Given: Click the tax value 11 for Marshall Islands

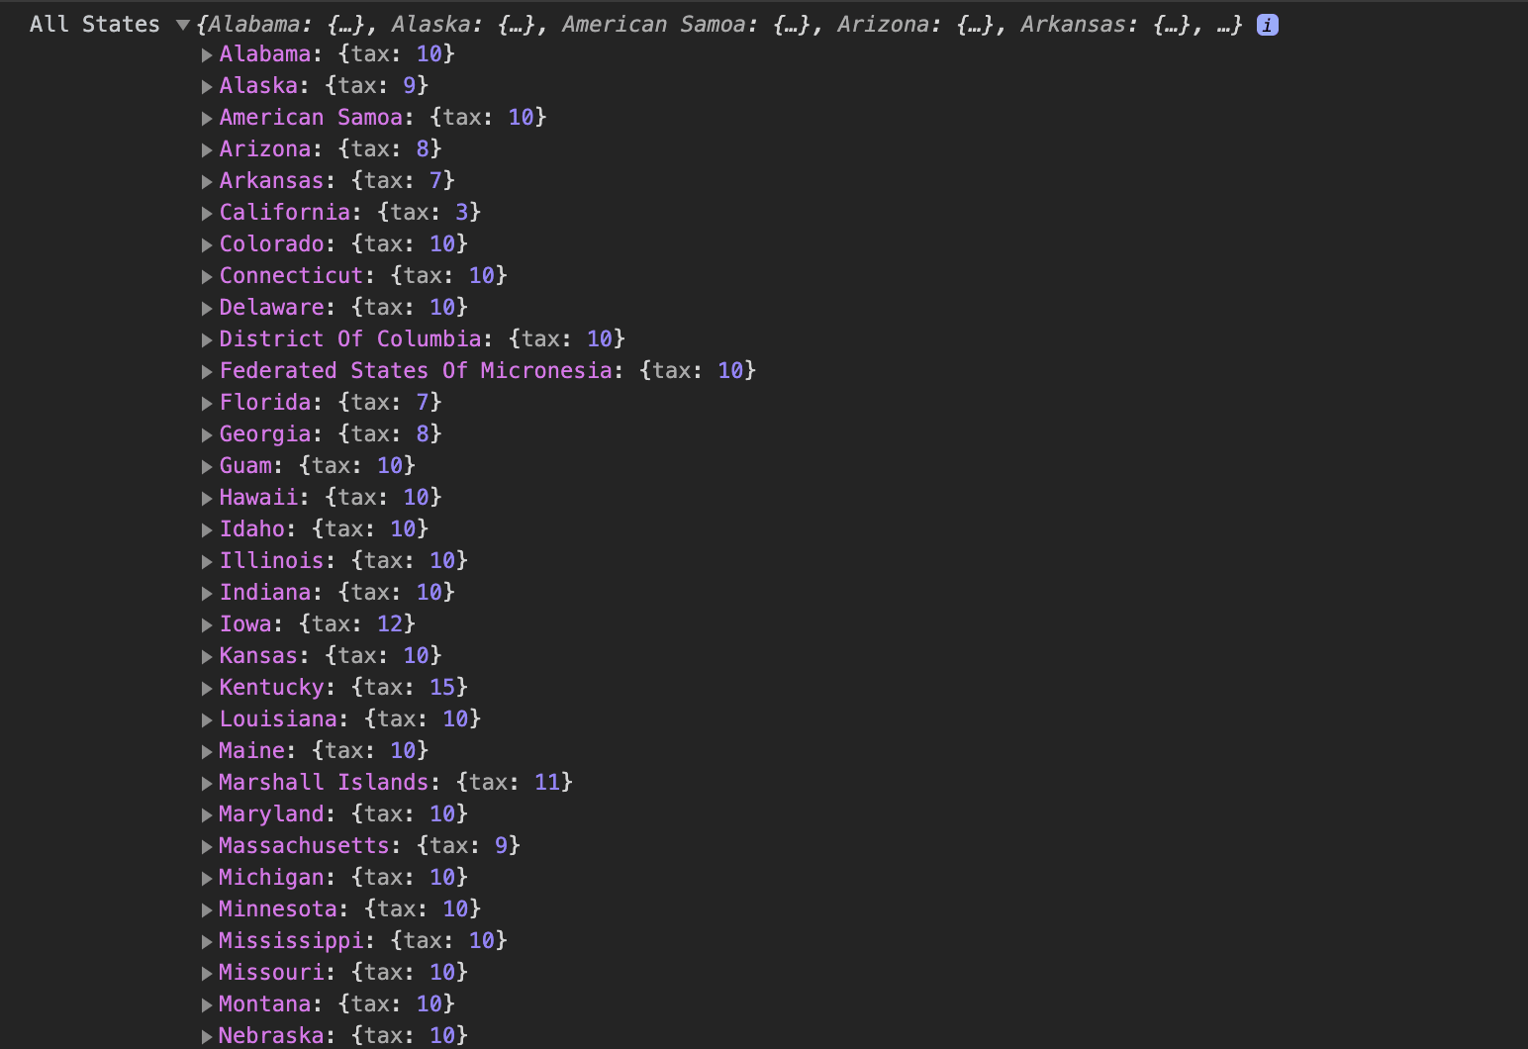Looking at the screenshot, I should tap(547, 782).
